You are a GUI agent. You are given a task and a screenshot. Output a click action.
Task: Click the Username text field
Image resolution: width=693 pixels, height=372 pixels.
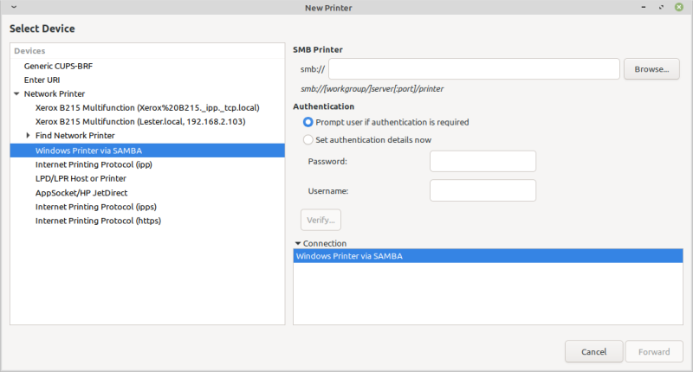click(483, 190)
